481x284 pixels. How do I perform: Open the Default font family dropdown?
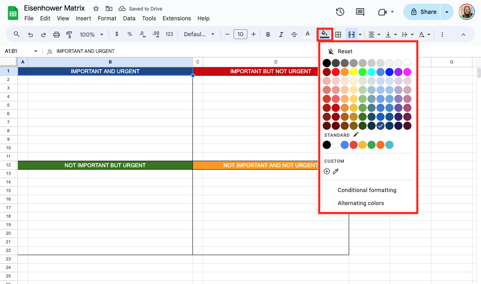199,34
